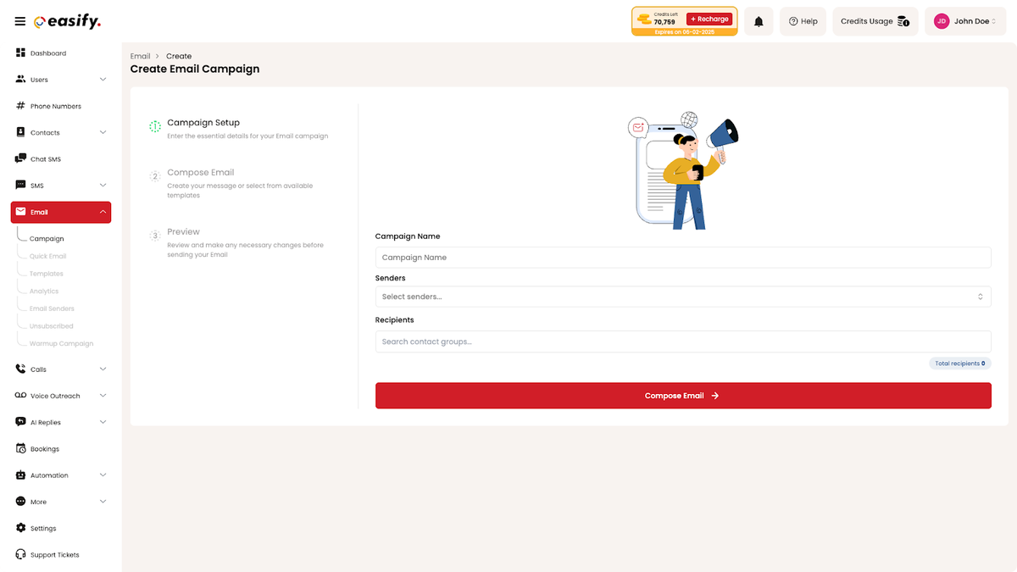
Task: Select the Unsubscribed email submenu item
Action: point(52,325)
